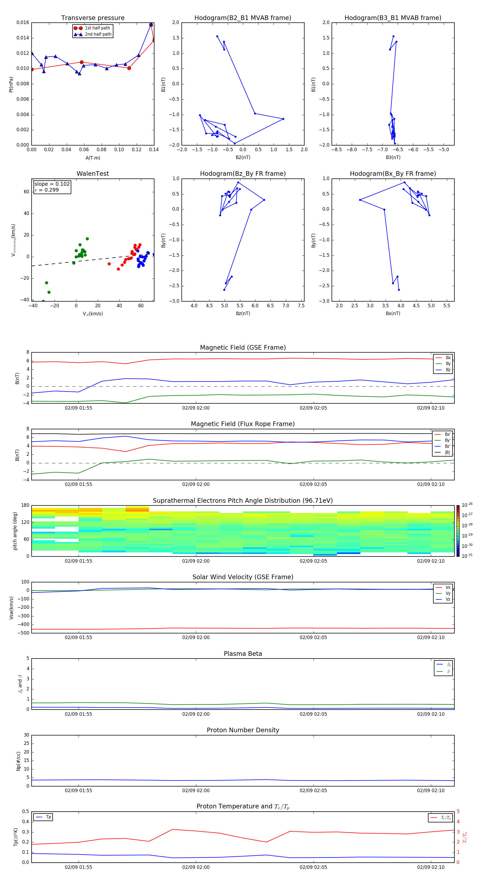The height and width of the screenshot is (891, 486).
Task: Click the "VA(km/s)" x-axis label
Action: click(93, 314)
